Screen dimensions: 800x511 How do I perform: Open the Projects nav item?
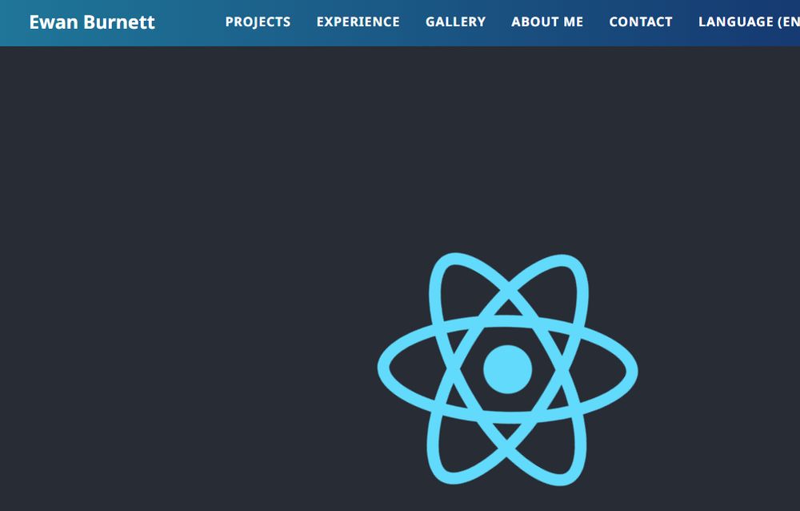coord(258,22)
